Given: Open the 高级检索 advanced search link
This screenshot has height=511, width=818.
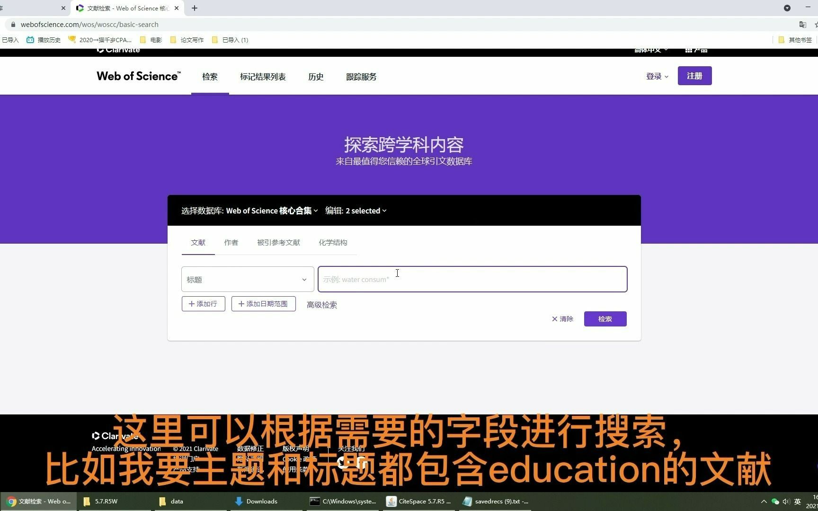Looking at the screenshot, I should coord(322,305).
